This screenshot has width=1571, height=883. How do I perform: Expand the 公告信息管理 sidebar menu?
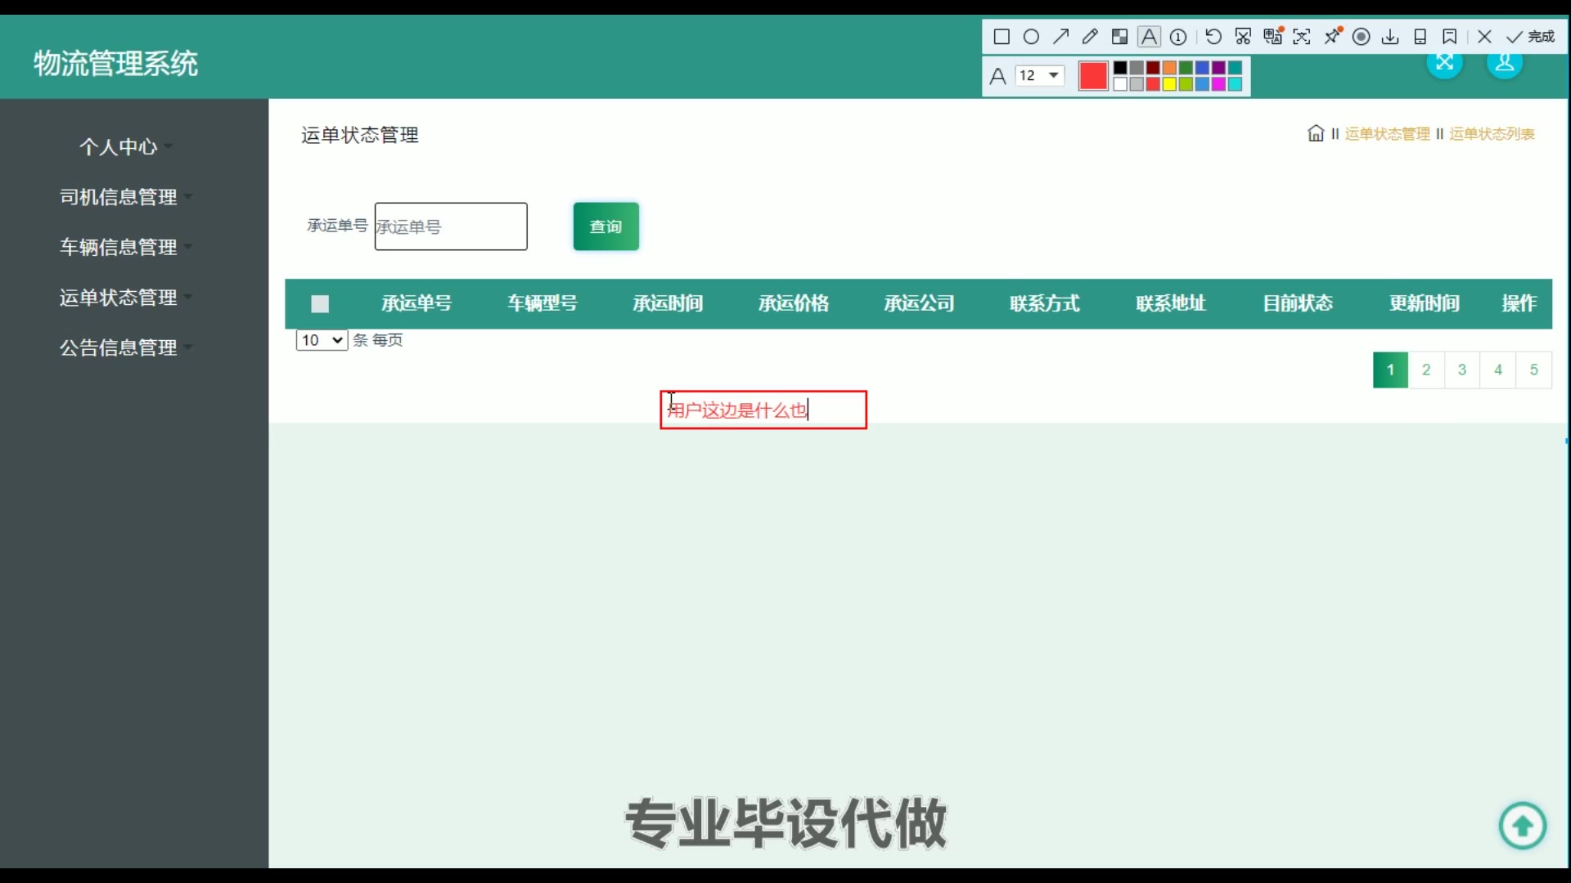[125, 347]
